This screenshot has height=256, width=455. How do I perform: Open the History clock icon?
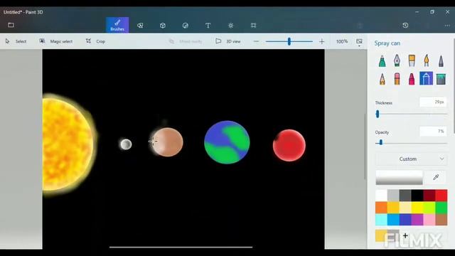click(405, 26)
